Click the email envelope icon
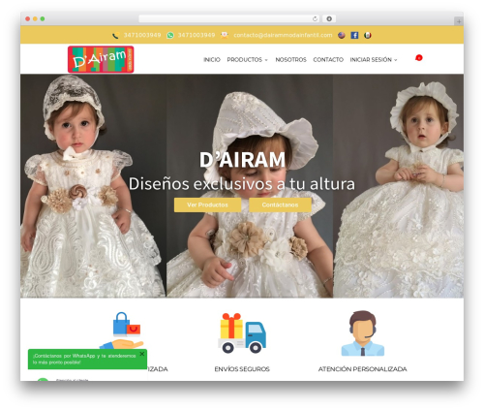This screenshot has width=484, height=410. coord(225,35)
